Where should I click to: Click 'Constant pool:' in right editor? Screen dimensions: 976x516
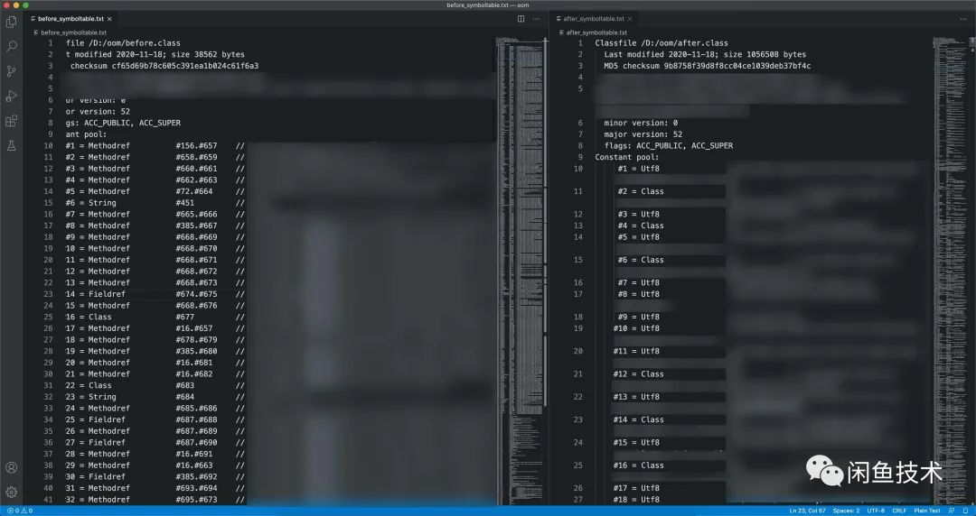627,157
